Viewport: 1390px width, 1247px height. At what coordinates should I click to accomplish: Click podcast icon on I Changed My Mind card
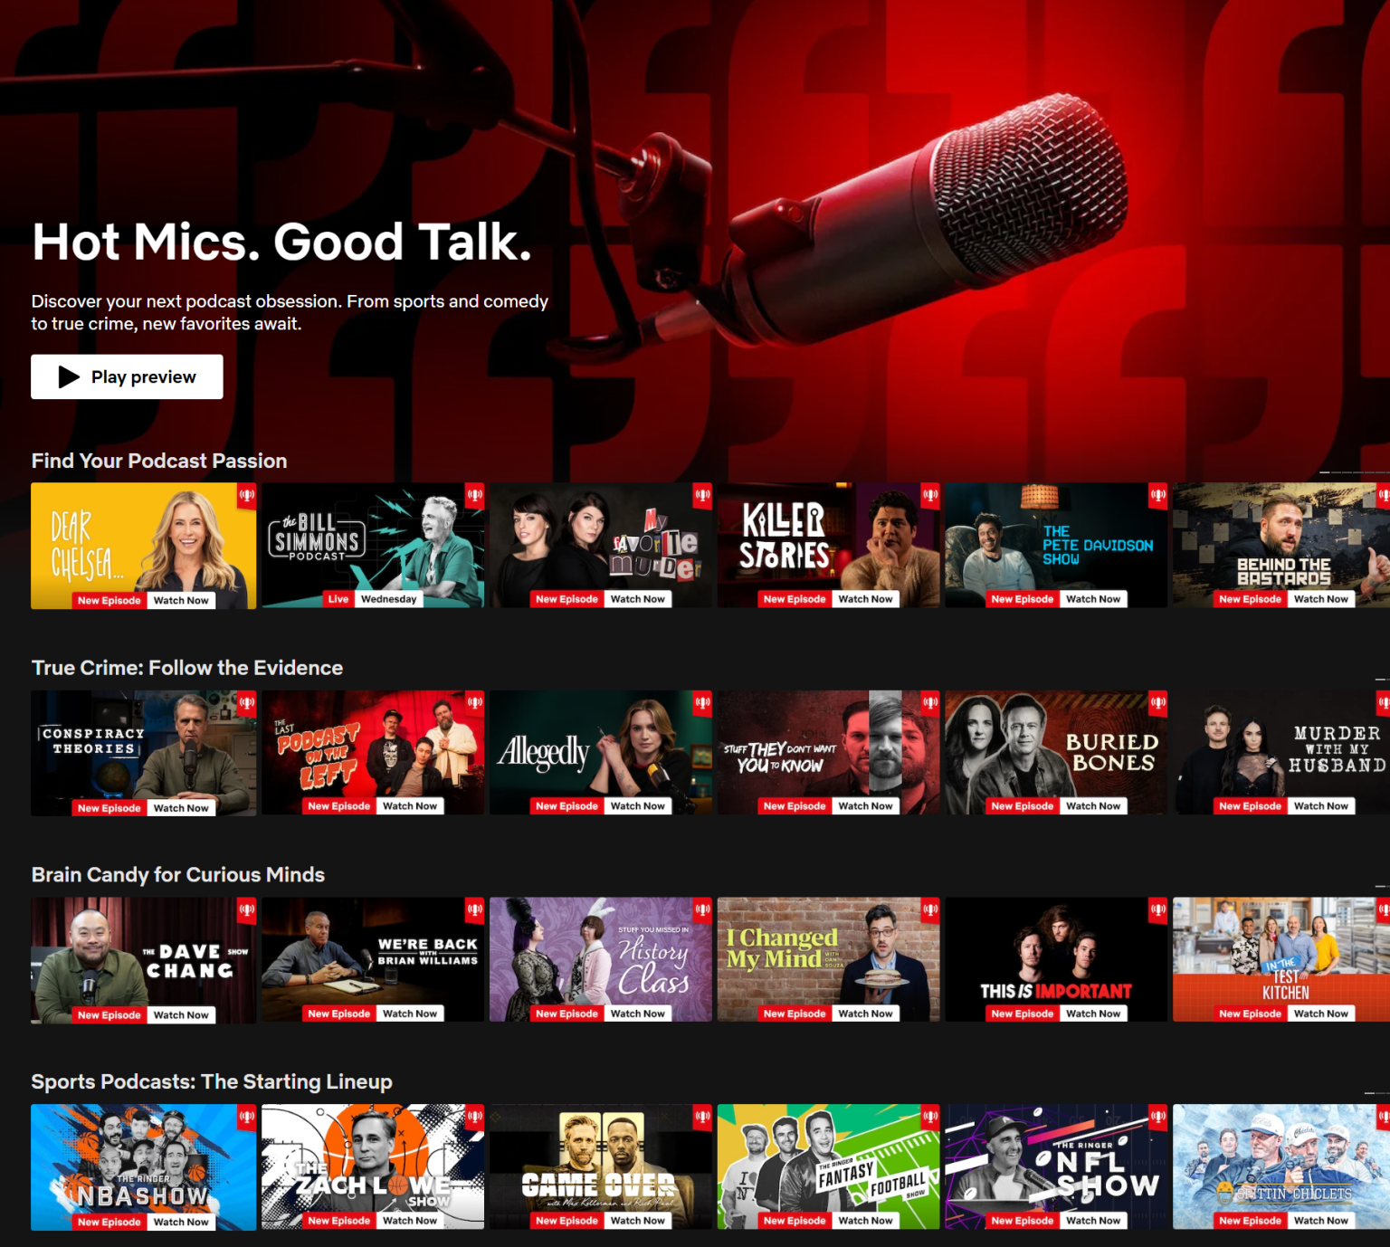tap(930, 909)
